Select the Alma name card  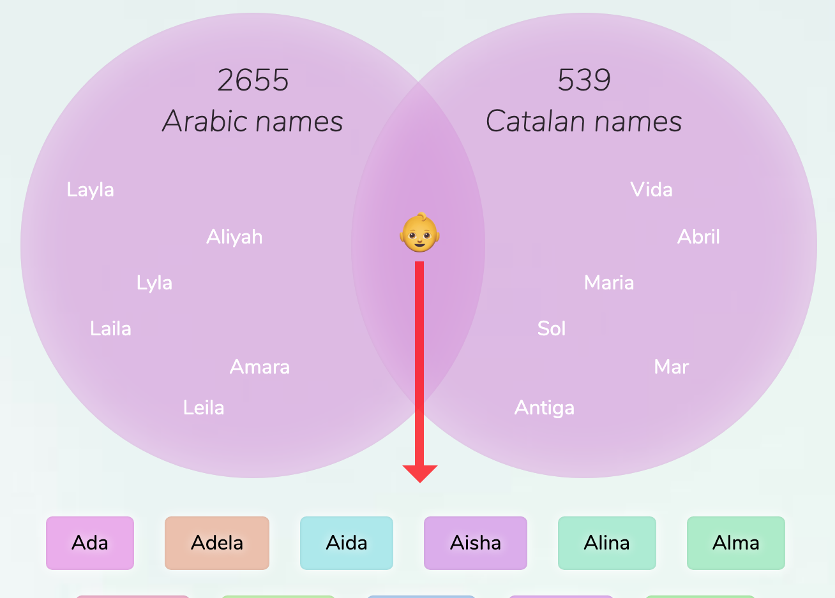735,543
